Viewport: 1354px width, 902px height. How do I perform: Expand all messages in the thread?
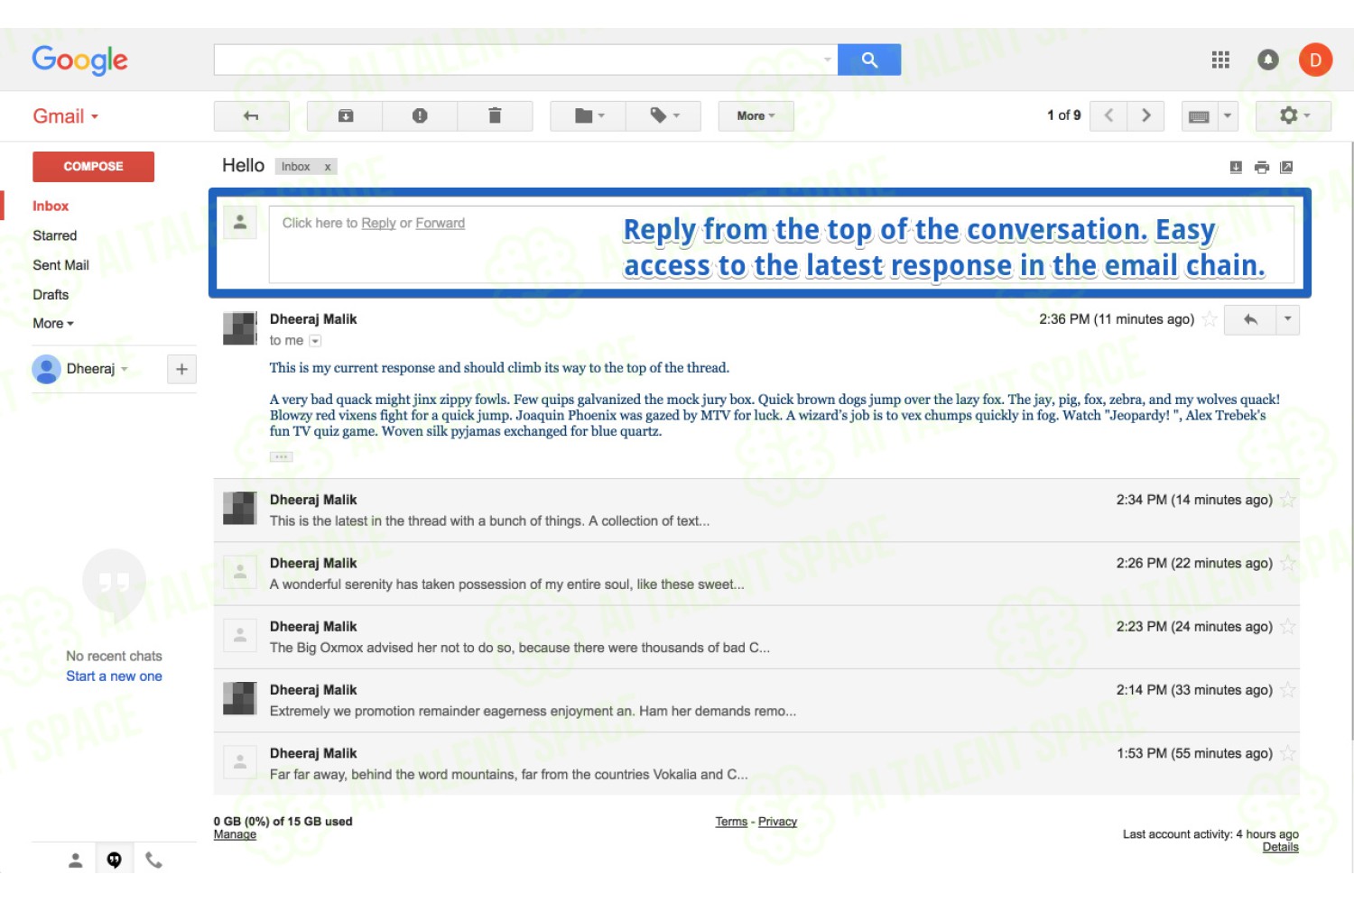tap(1236, 167)
